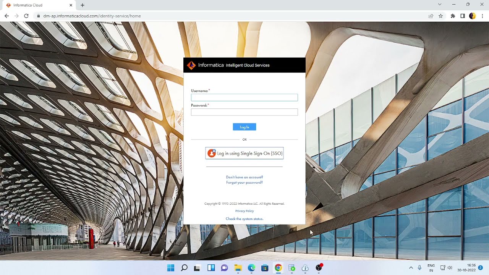This screenshot has width=489, height=275.
Task: View site information lock icon
Action: (38, 16)
